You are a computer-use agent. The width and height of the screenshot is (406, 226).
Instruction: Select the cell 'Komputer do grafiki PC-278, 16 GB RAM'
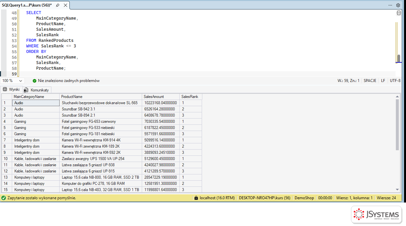click(101, 184)
